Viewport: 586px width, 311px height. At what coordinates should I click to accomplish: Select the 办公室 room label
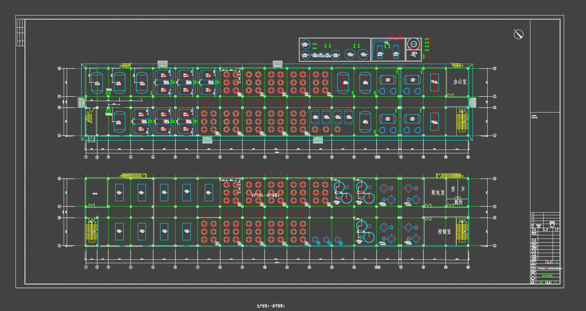[x=460, y=82]
